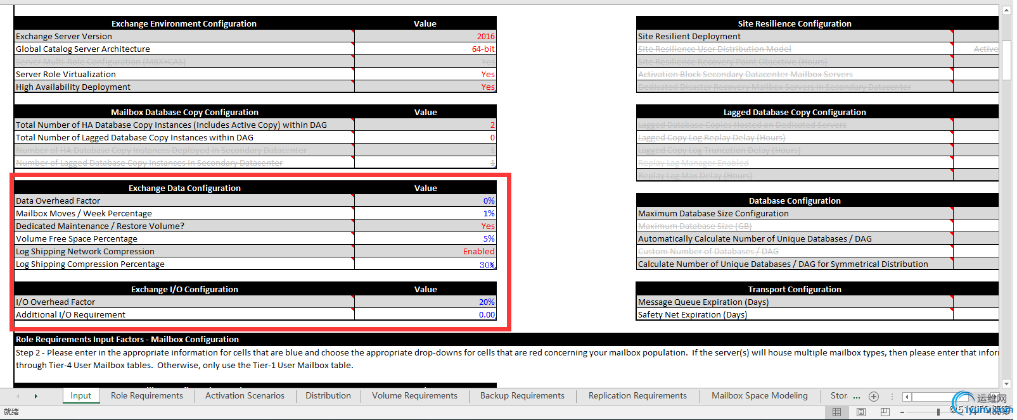Click Message Queue Expiration (Days) label
The height and width of the screenshot is (420, 1017).
[703, 302]
